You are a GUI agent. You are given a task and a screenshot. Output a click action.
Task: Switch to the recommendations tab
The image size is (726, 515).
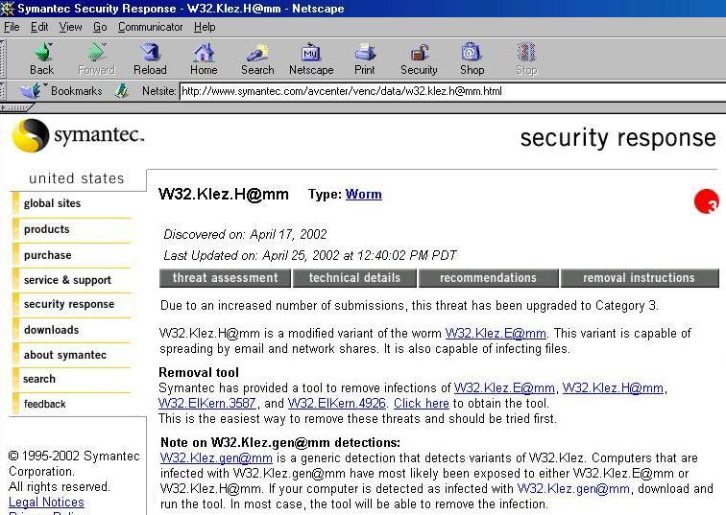[488, 278]
